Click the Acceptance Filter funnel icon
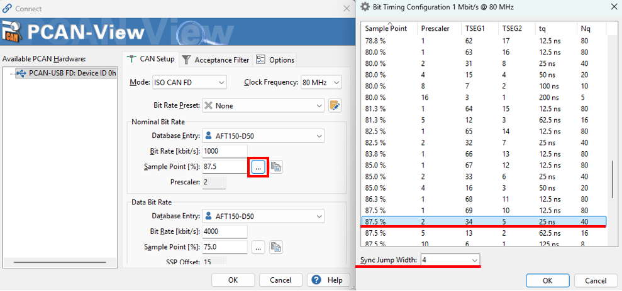The height and width of the screenshot is (291, 622). 186,60
